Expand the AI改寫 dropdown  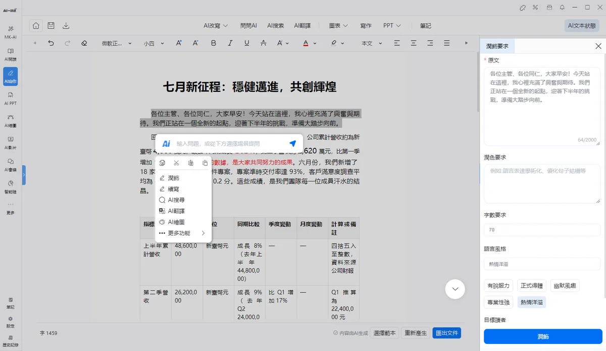tap(216, 26)
